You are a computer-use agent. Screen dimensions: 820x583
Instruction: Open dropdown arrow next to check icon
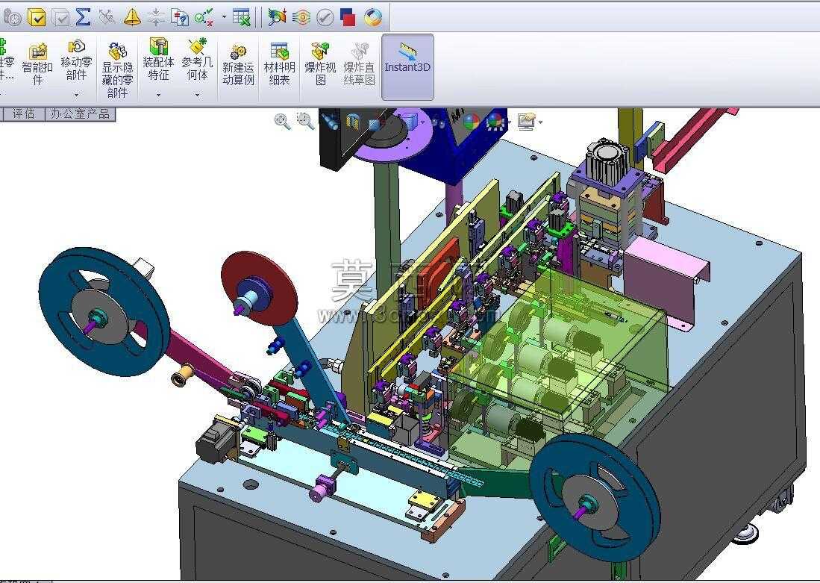pos(224,17)
